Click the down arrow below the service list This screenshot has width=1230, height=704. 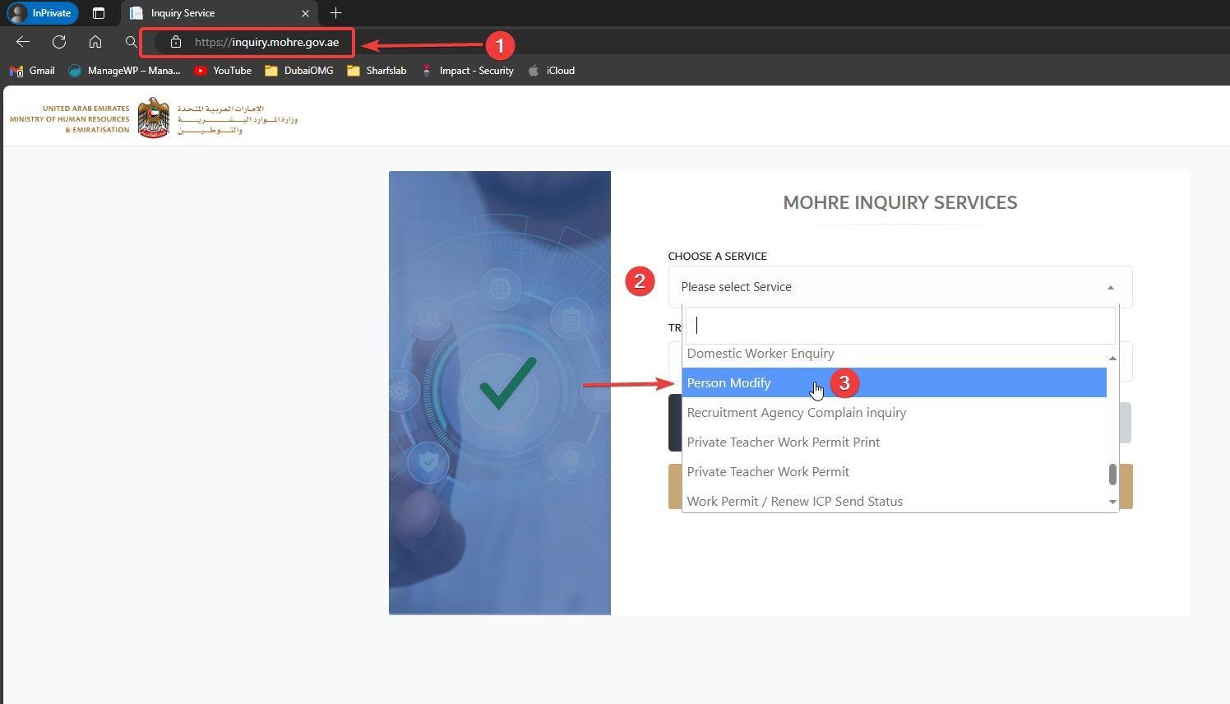1112,502
